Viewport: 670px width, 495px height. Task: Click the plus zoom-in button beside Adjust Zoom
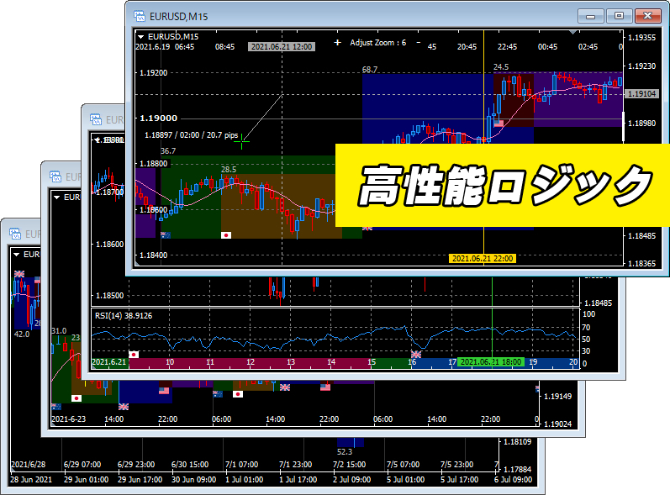point(338,43)
